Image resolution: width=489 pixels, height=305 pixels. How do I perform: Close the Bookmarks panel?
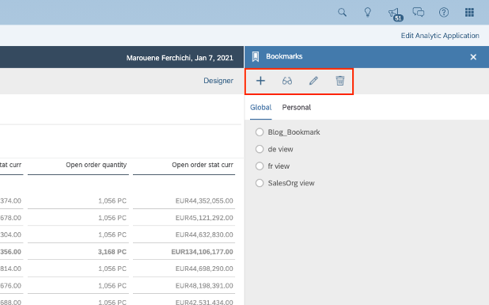[x=473, y=57]
